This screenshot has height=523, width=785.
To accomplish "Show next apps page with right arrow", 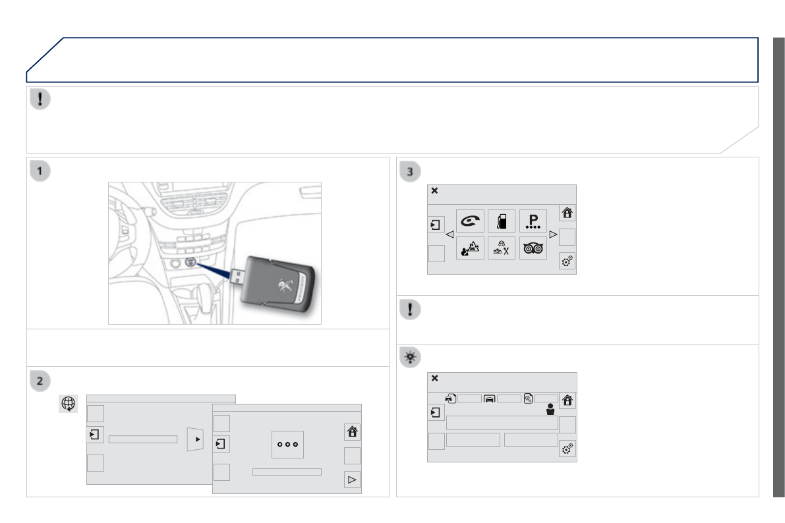I will click(553, 234).
